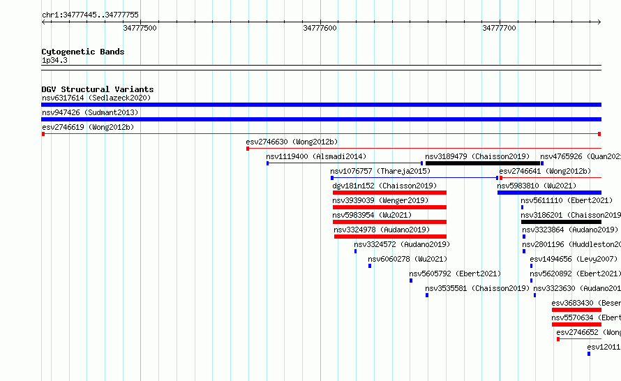Click the blue marker under nsv6060278
Screen dimensions: 621x381
[x=370, y=266]
